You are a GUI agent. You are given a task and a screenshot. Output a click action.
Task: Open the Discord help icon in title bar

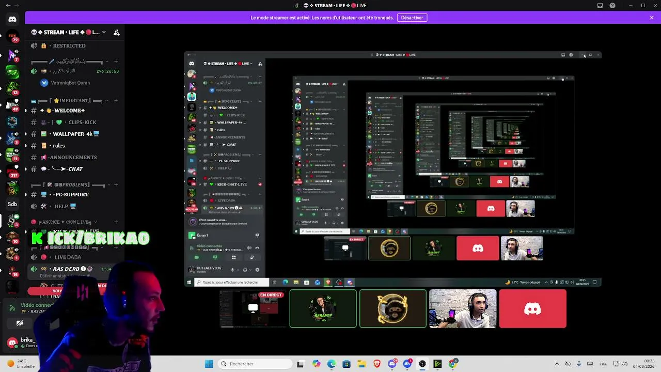click(612, 6)
